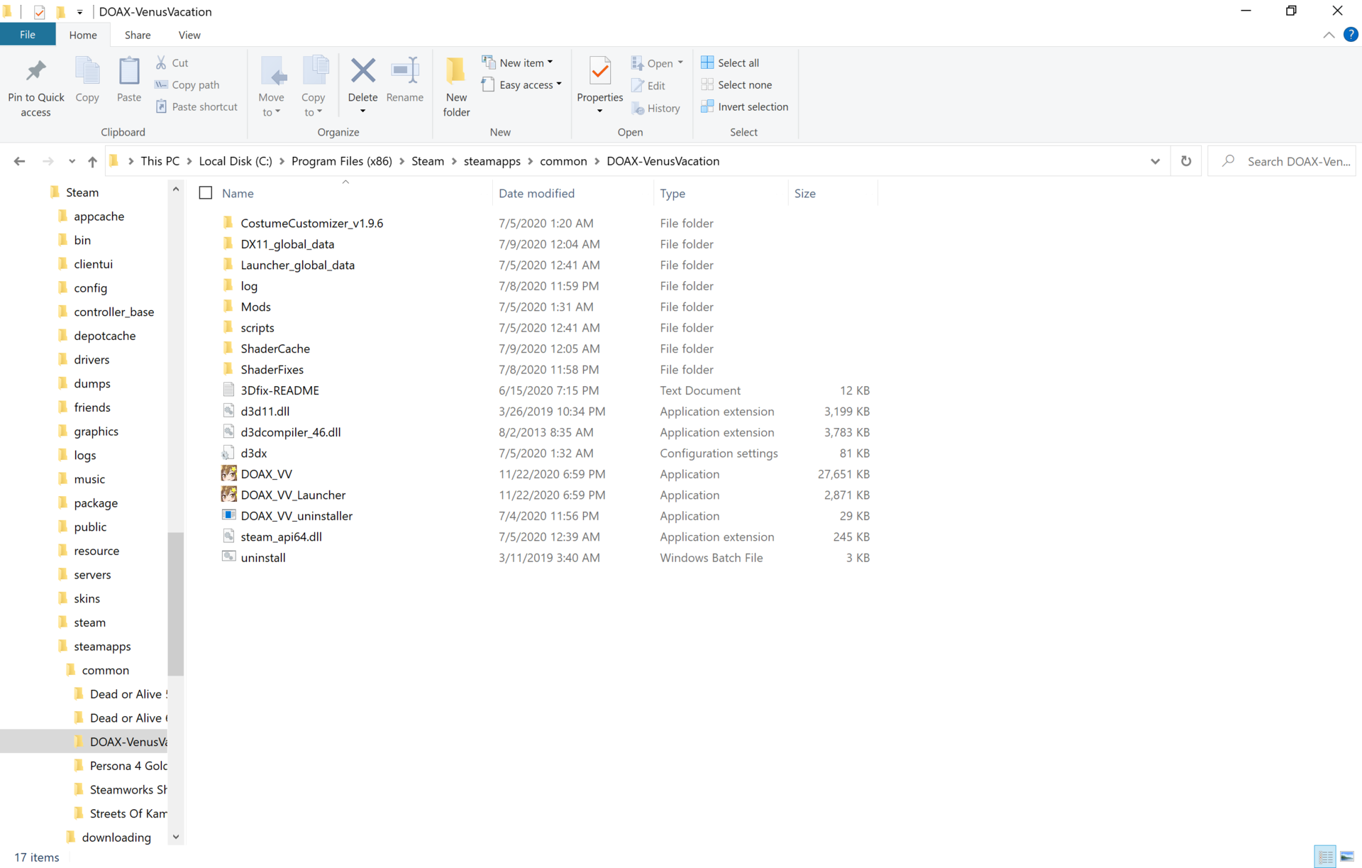Open the File menu tab
The image size is (1362, 868).
(x=28, y=35)
